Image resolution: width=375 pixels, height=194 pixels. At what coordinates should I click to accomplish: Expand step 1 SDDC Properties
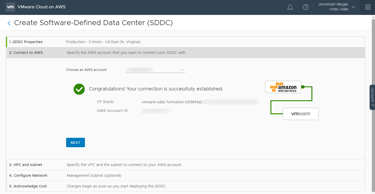[x=26, y=42]
